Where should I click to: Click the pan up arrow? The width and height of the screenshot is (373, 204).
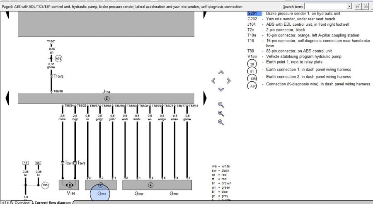[221, 73]
